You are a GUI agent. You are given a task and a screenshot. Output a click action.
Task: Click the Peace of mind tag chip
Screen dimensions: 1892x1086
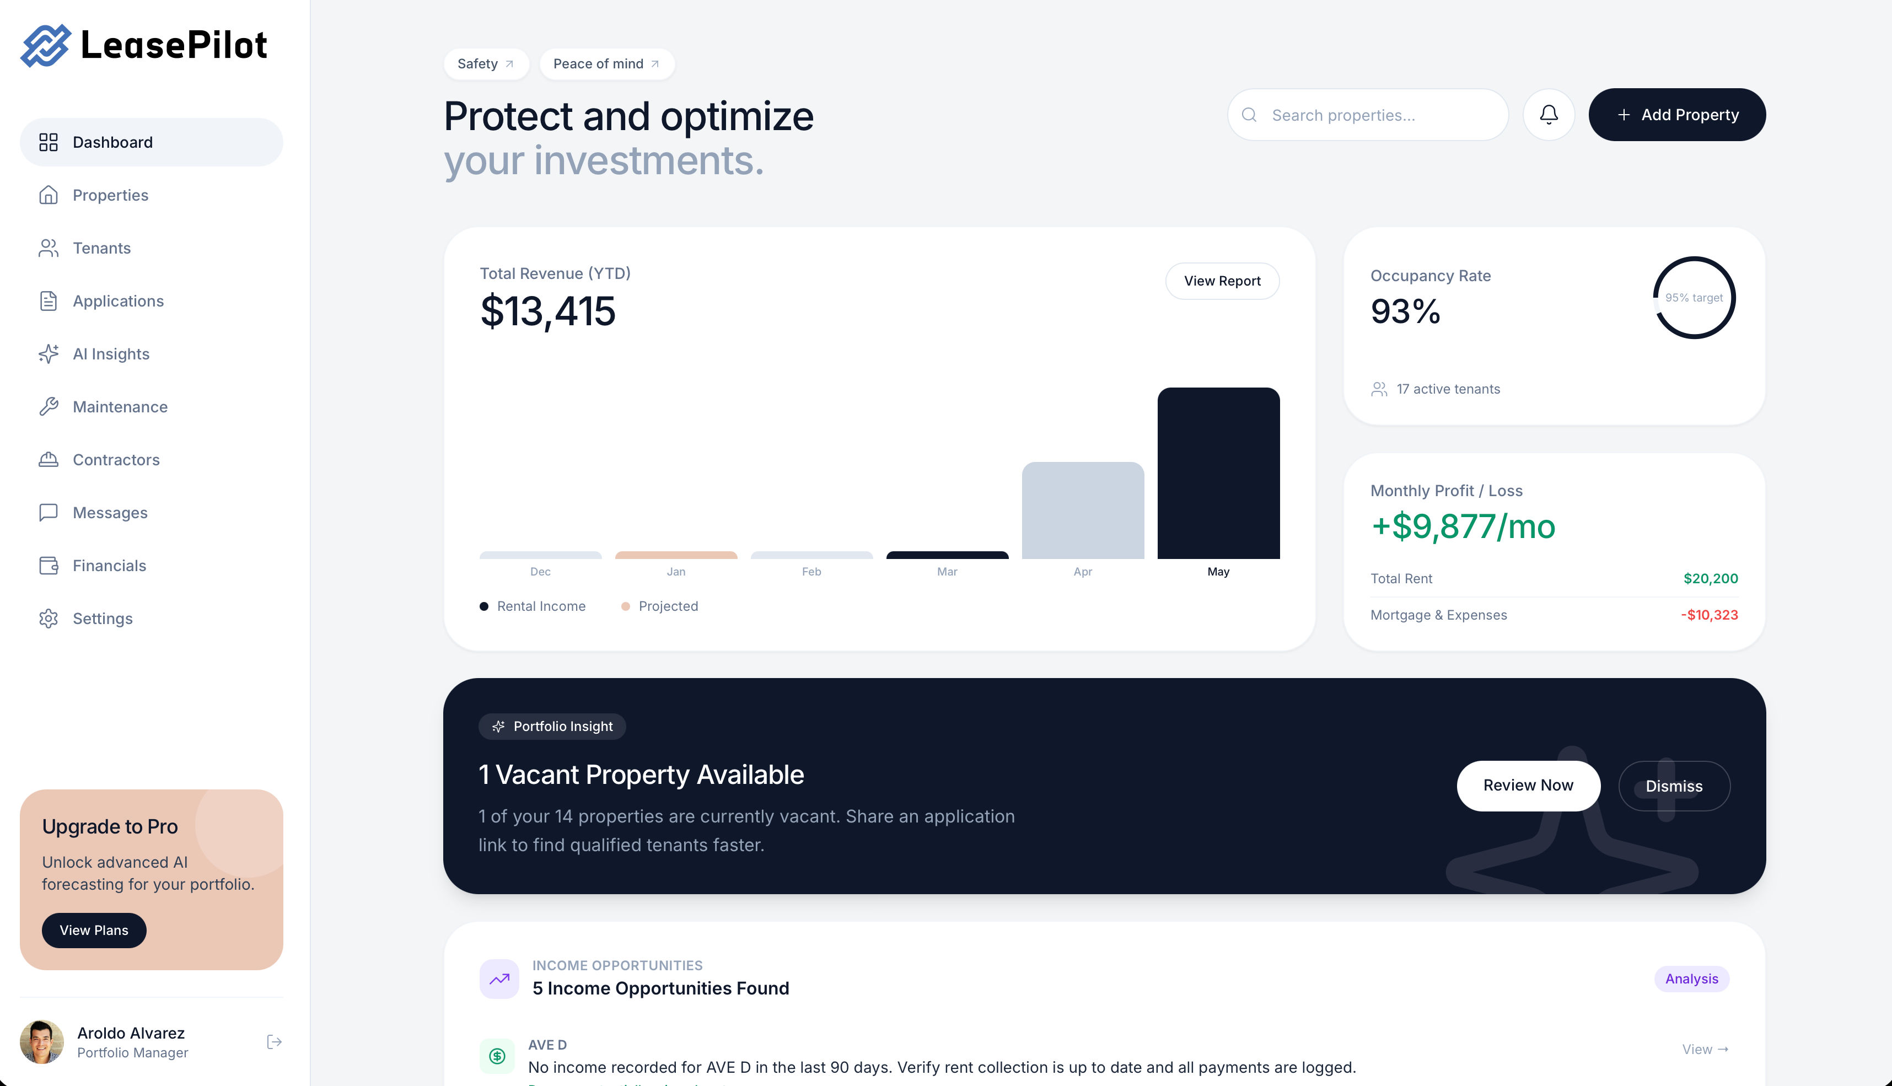click(607, 64)
